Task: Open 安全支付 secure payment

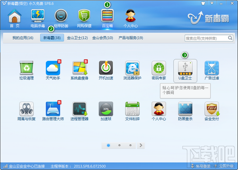Action: [x=211, y=111]
